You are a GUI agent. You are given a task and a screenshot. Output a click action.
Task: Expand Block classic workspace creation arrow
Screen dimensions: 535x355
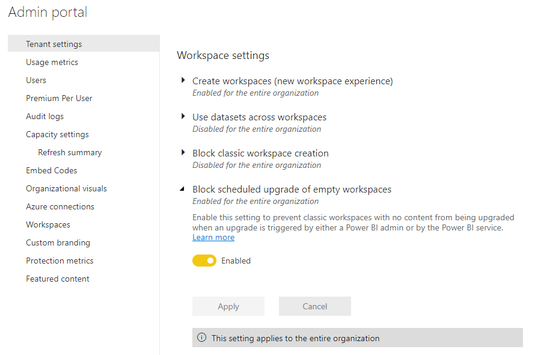click(x=183, y=152)
